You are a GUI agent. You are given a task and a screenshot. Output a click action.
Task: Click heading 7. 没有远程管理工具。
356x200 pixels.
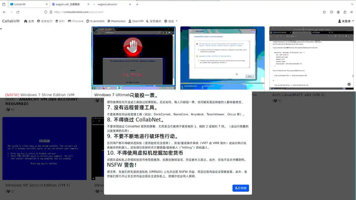(132, 107)
